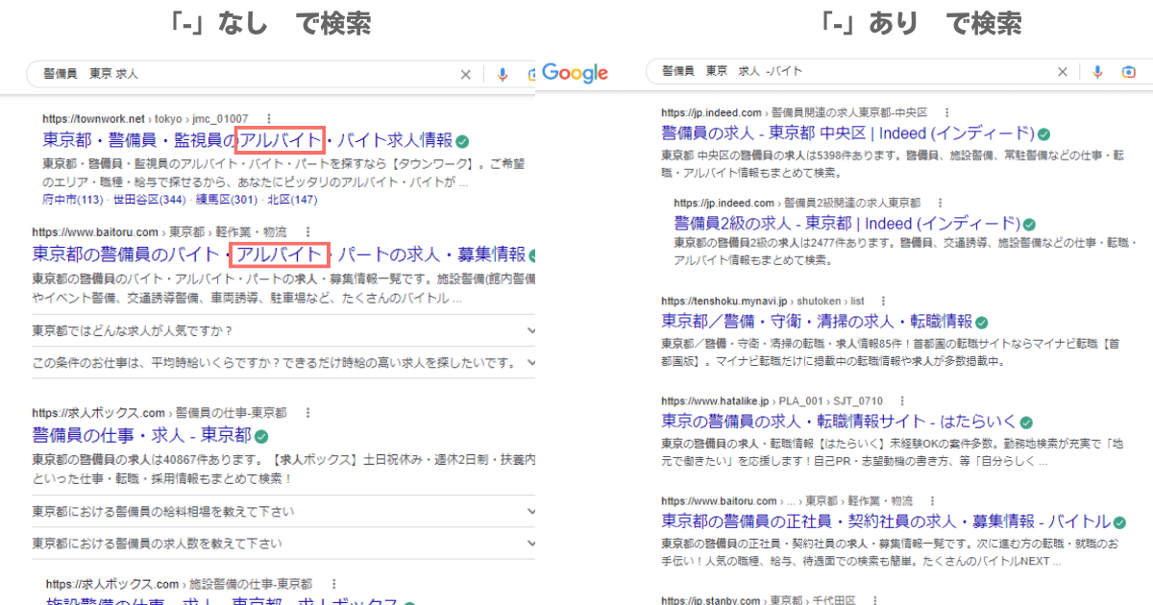Open 警備員2級の求人 - 東京都 Indeed result
Viewport: 1153px width, 605px height.
[846, 224]
